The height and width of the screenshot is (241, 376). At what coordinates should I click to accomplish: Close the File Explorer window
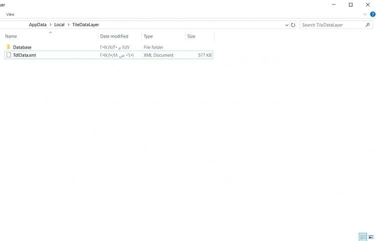[x=367, y=5]
